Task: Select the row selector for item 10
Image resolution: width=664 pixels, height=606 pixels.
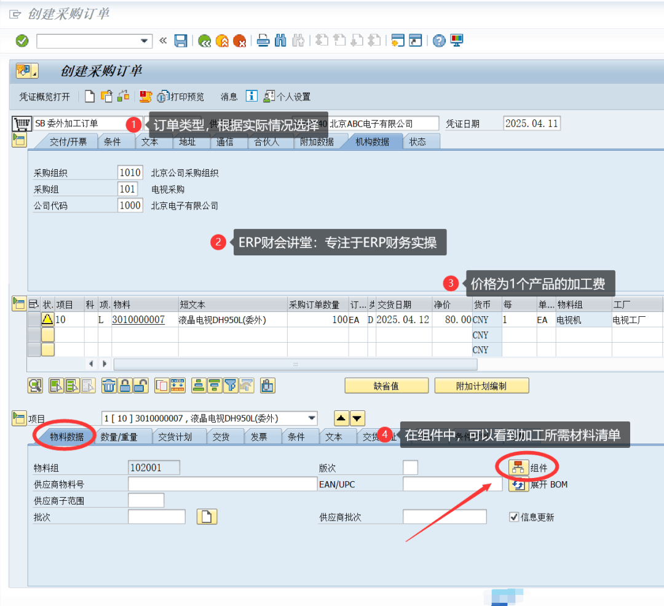Action: point(34,319)
